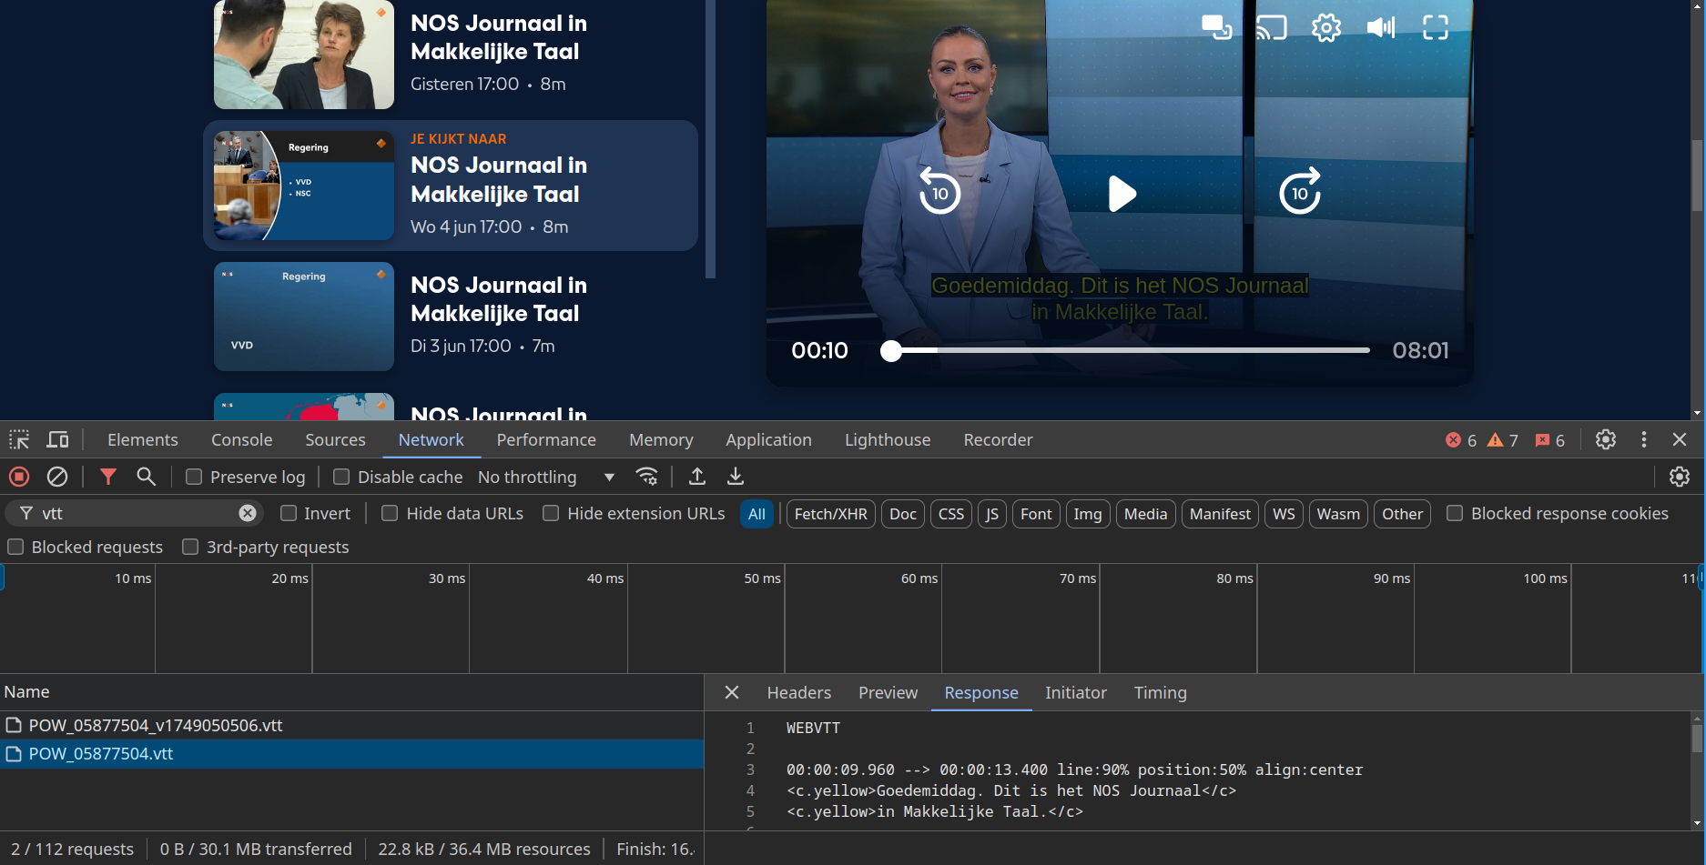Click the page vertical scrollbar

click(x=1697, y=176)
